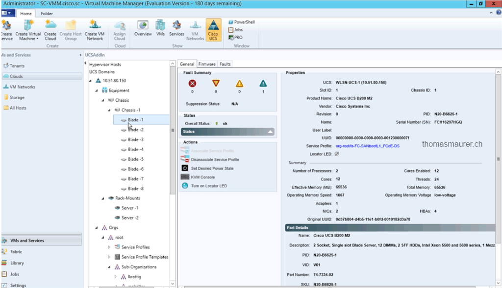Open the Jobs window from ribbon
Image resolution: width=502 pixels, height=288 pixels.
235,30
